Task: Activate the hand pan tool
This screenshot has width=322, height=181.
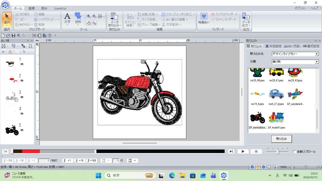Action: point(89,23)
